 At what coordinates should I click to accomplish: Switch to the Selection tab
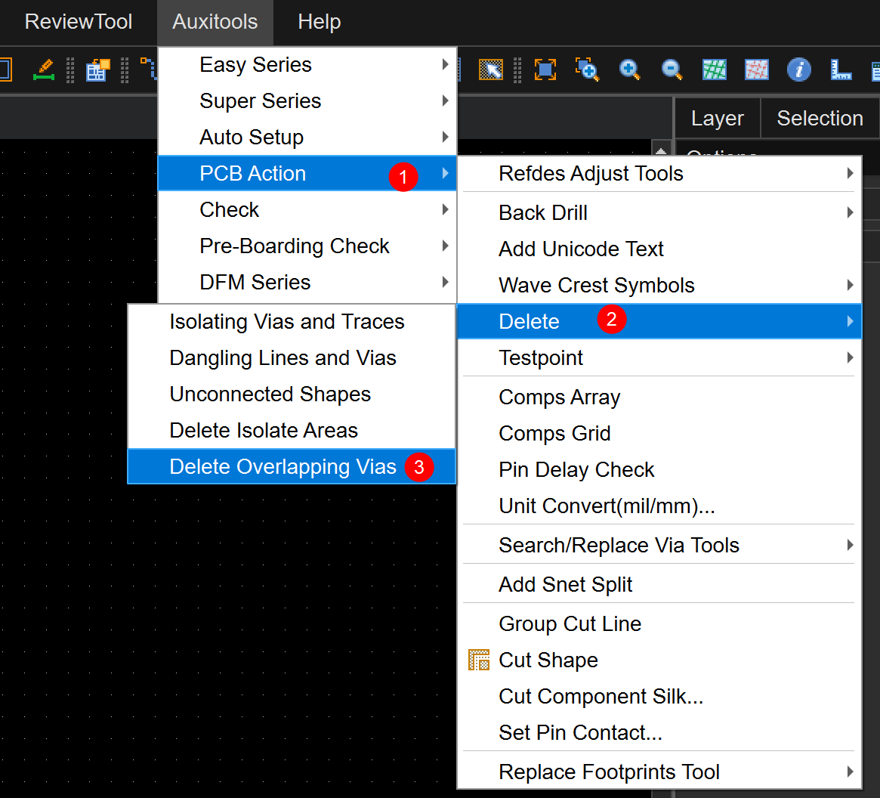(x=820, y=119)
